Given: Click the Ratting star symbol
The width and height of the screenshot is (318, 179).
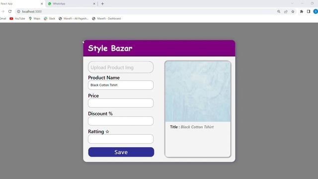Looking at the screenshot, I should coord(107,132).
